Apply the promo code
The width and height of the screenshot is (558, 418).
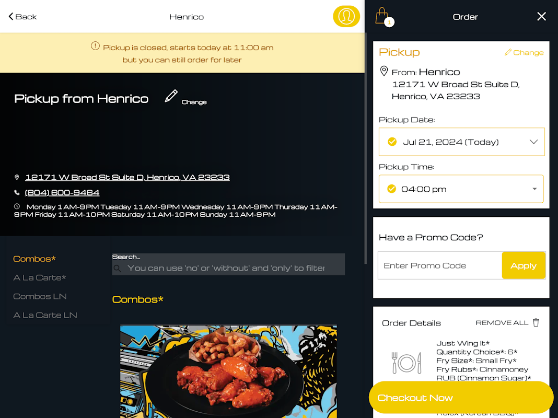[524, 265]
